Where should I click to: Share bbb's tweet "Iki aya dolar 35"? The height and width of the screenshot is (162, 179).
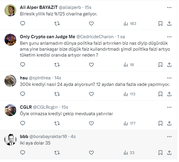169,153
